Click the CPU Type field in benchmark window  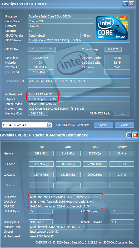(x=82, y=197)
